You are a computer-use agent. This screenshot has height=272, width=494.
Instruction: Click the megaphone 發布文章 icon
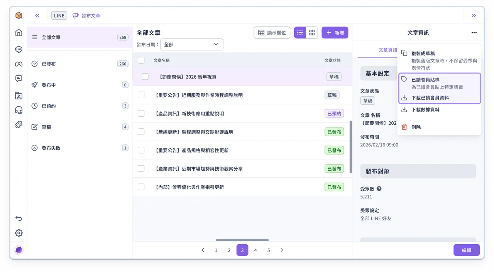pos(76,16)
